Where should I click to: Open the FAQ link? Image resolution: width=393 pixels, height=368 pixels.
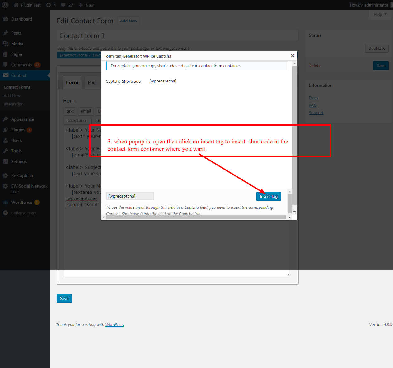tap(313, 105)
